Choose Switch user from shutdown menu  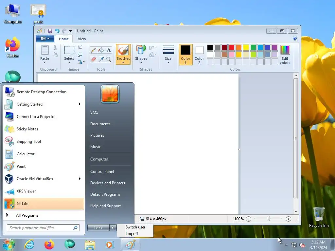135,227
